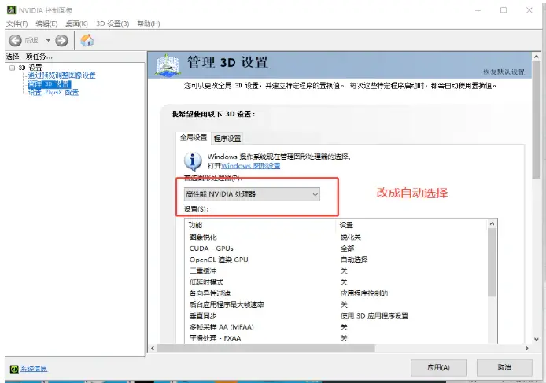The width and height of the screenshot is (546, 383).
Task: Open the Windows 图形设置 link
Action: pyautogui.click(x=250, y=166)
